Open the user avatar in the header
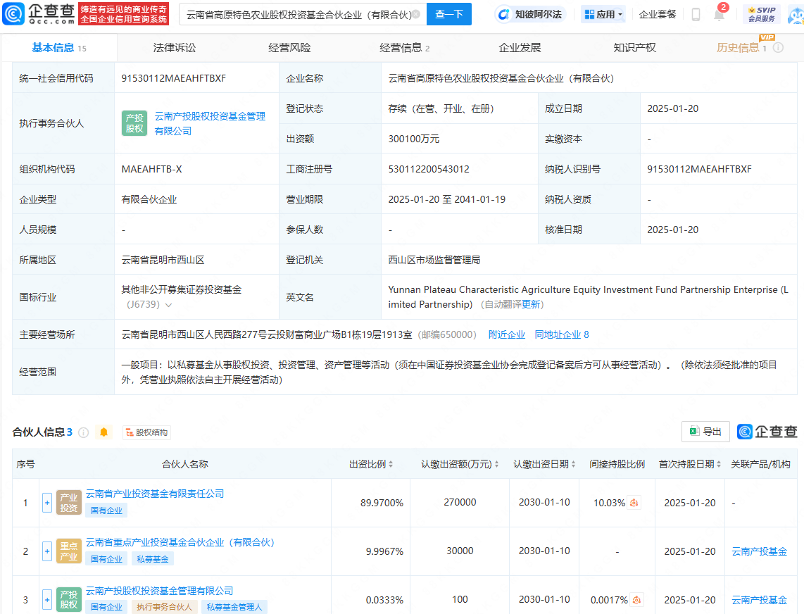Image resolution: width=804 pixels, height=614 pixels. coord(796,15)
